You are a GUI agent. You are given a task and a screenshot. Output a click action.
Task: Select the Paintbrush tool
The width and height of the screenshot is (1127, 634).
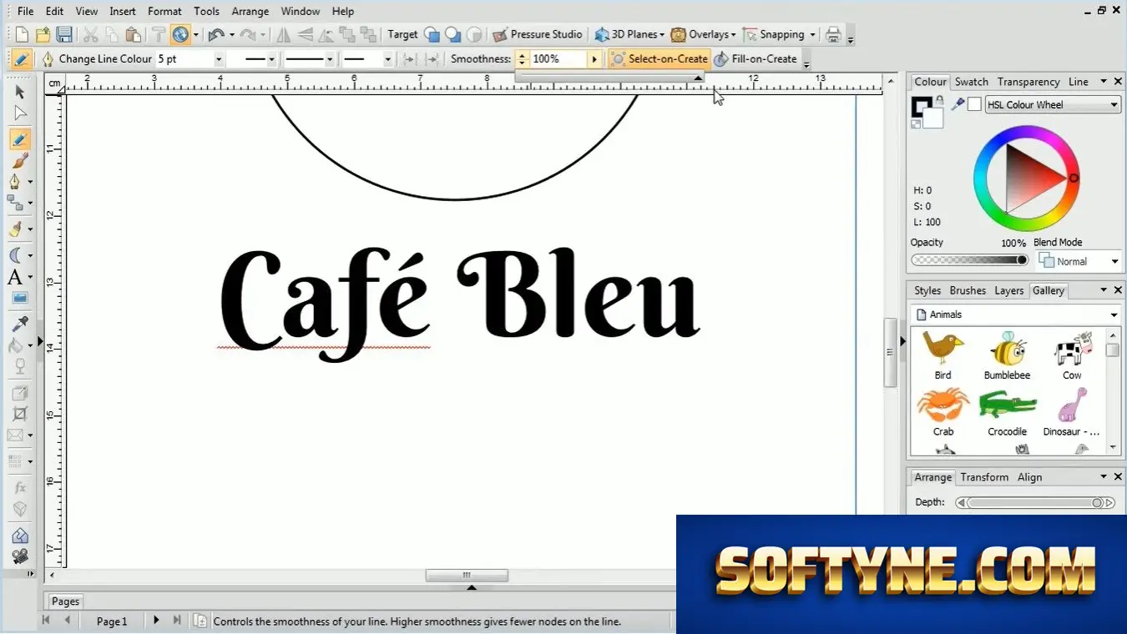(x=20, y=161)
